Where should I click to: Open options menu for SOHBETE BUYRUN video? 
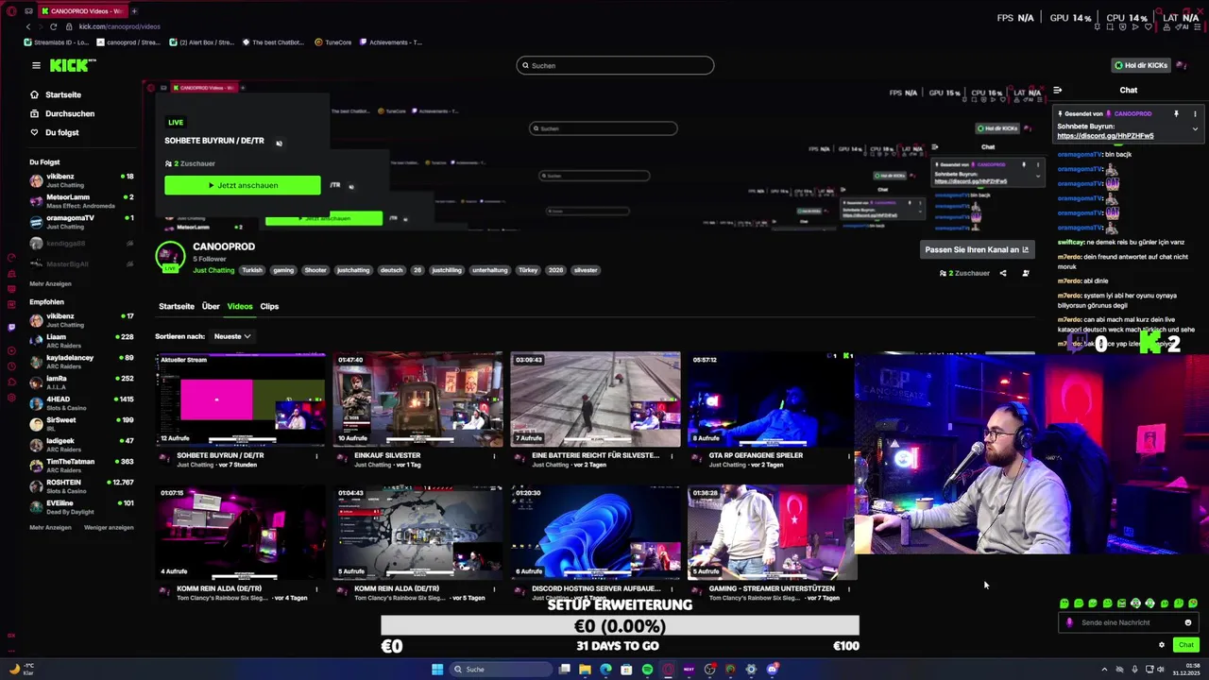click(x=316, y=456)
